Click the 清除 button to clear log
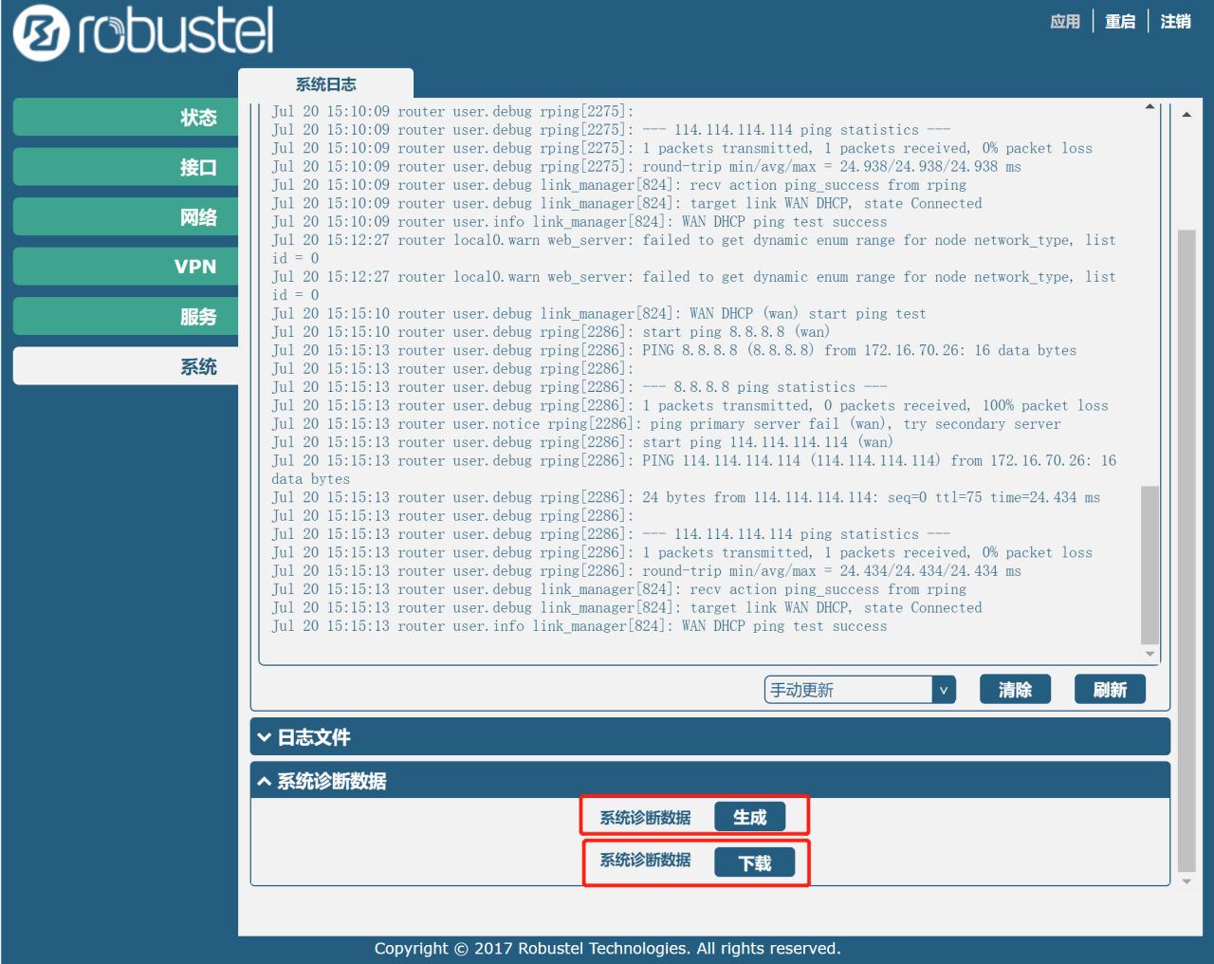 pos(1015,690)
